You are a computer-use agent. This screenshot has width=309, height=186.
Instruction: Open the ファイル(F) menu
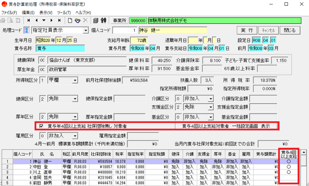[x=9, y=13]
